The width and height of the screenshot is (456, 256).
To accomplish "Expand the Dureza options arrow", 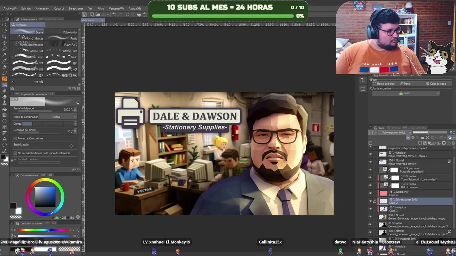I will 75,124.
